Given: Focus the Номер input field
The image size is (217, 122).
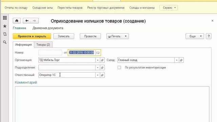Looking at the screenshot, I should 50,53.
